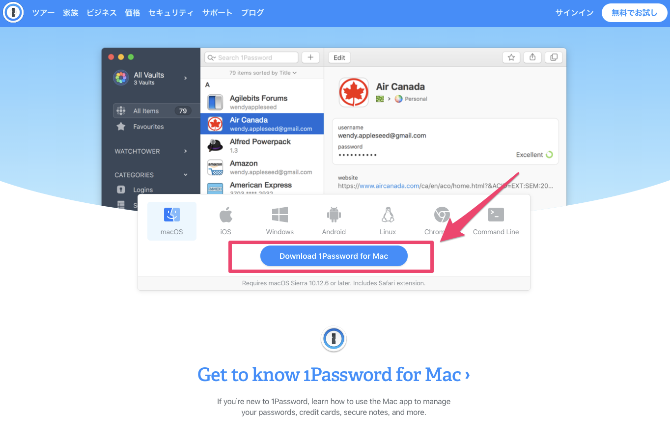The width and height of the screenshot is (670, 438).
Task: Open Get to know 1Password for Mac link
Action: [x=334, y=375]
